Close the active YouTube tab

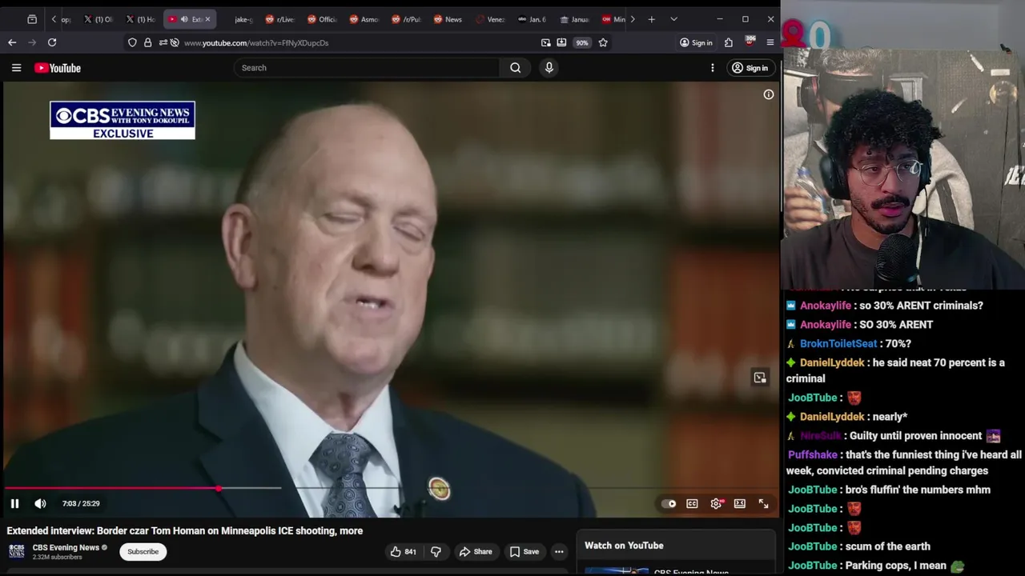[207, 19]
